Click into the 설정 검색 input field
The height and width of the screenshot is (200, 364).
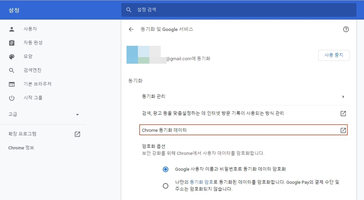[x=239, y=10]
